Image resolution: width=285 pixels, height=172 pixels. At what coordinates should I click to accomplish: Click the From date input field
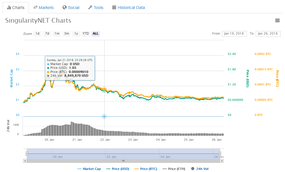tap(234, 34)
